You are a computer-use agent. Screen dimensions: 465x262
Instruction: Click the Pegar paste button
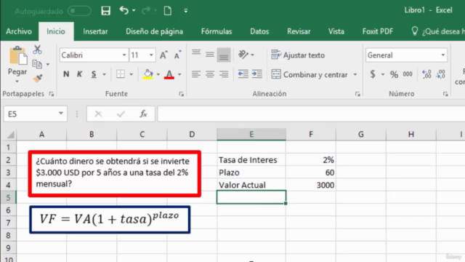click(x=17, y=65)
